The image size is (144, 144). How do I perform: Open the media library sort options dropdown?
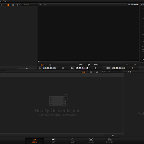click(x=18, y=5)
